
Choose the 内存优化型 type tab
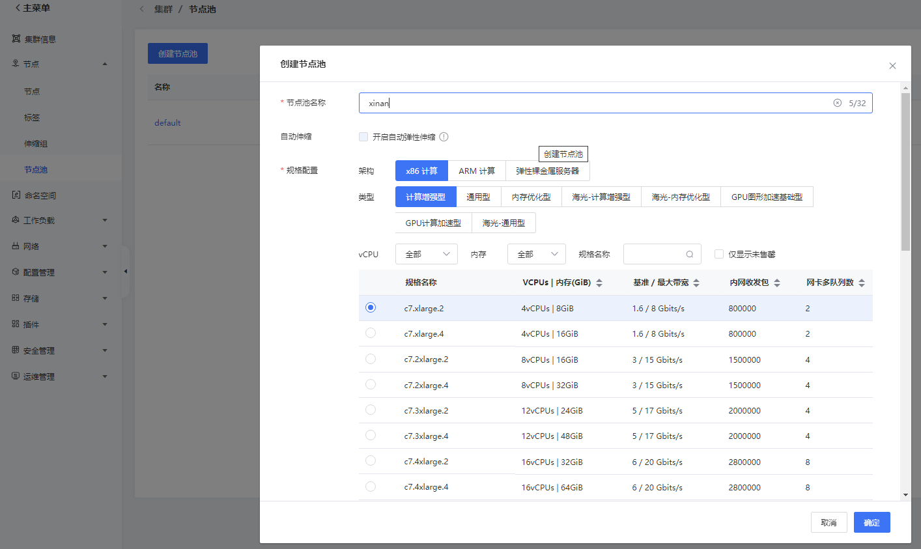[531, 197]
